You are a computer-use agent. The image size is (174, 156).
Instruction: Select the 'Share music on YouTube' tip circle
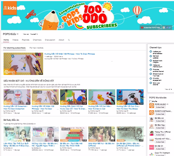click(x=151, y=74)
